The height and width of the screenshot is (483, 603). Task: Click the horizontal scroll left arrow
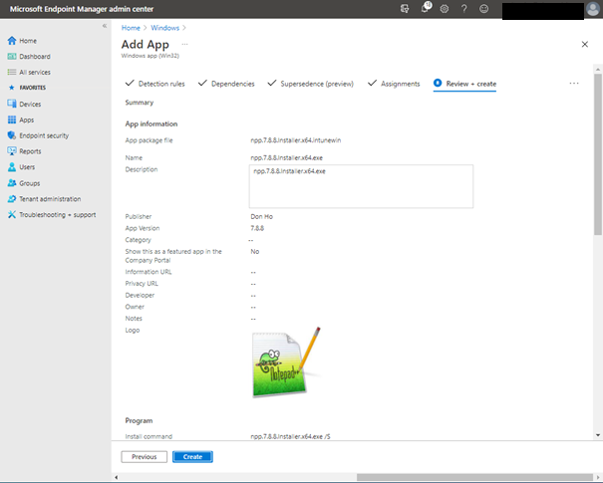(117, 478)
